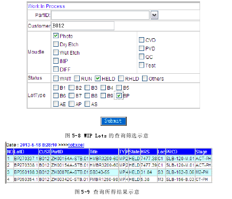
Task: Tick the B3 lot type checkbox
Action: tap(87, 88)
